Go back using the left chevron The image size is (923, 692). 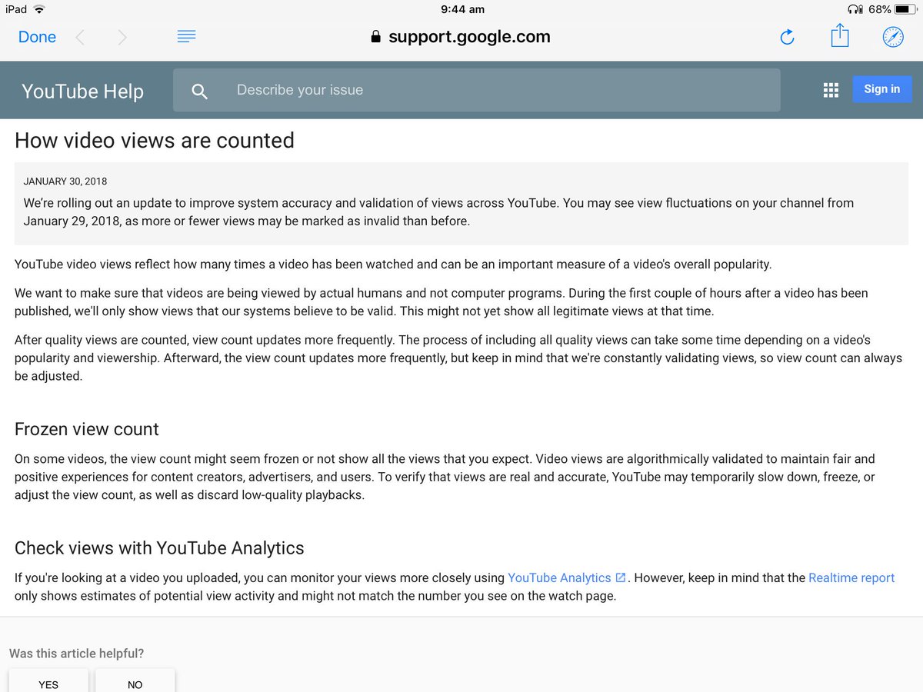(80, 37)
